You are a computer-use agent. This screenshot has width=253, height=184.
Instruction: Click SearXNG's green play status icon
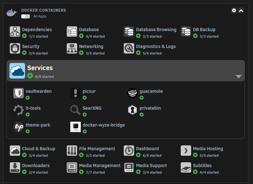click(x=85, y=115)
